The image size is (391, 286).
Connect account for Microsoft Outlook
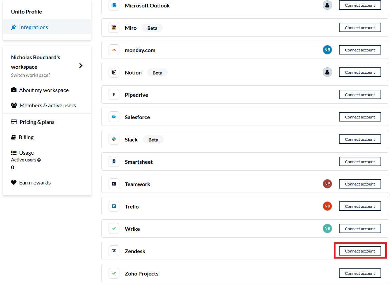point(360,5)
